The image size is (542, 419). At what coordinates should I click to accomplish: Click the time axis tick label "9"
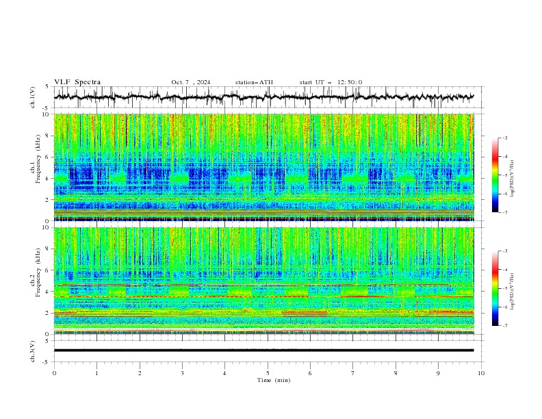438,373
